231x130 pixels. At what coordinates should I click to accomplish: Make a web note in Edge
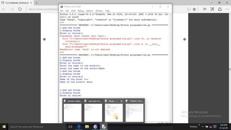click(212, 9)
